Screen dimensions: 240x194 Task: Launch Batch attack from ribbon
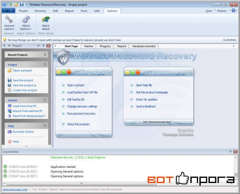pyautogui.click(x=46, y=20)
